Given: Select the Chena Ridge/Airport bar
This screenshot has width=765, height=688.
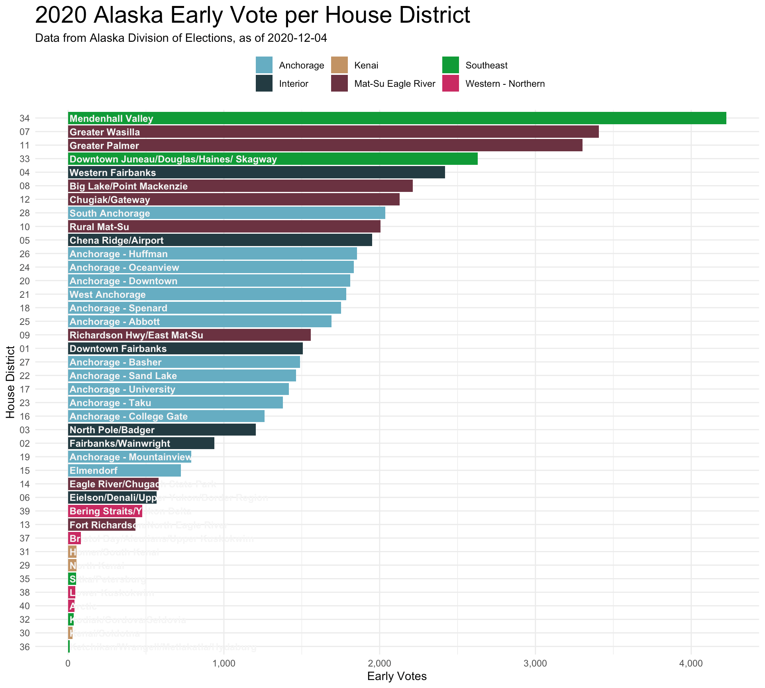Looking at the screenshot, I should coord(220,240).
